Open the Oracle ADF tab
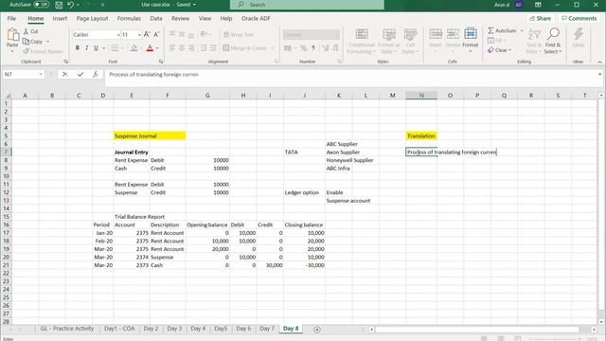The image size is (606, 341). click(256, 18)
